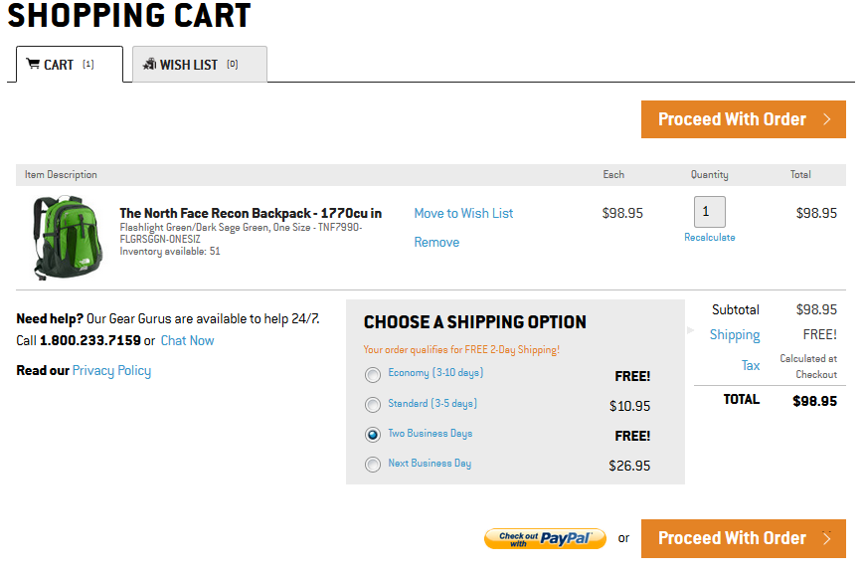Image resolution: width=865 pixels, height=575 pixels.
Task: Select Standard (3-5 days) shipping
Action: [x=373, y=405]
